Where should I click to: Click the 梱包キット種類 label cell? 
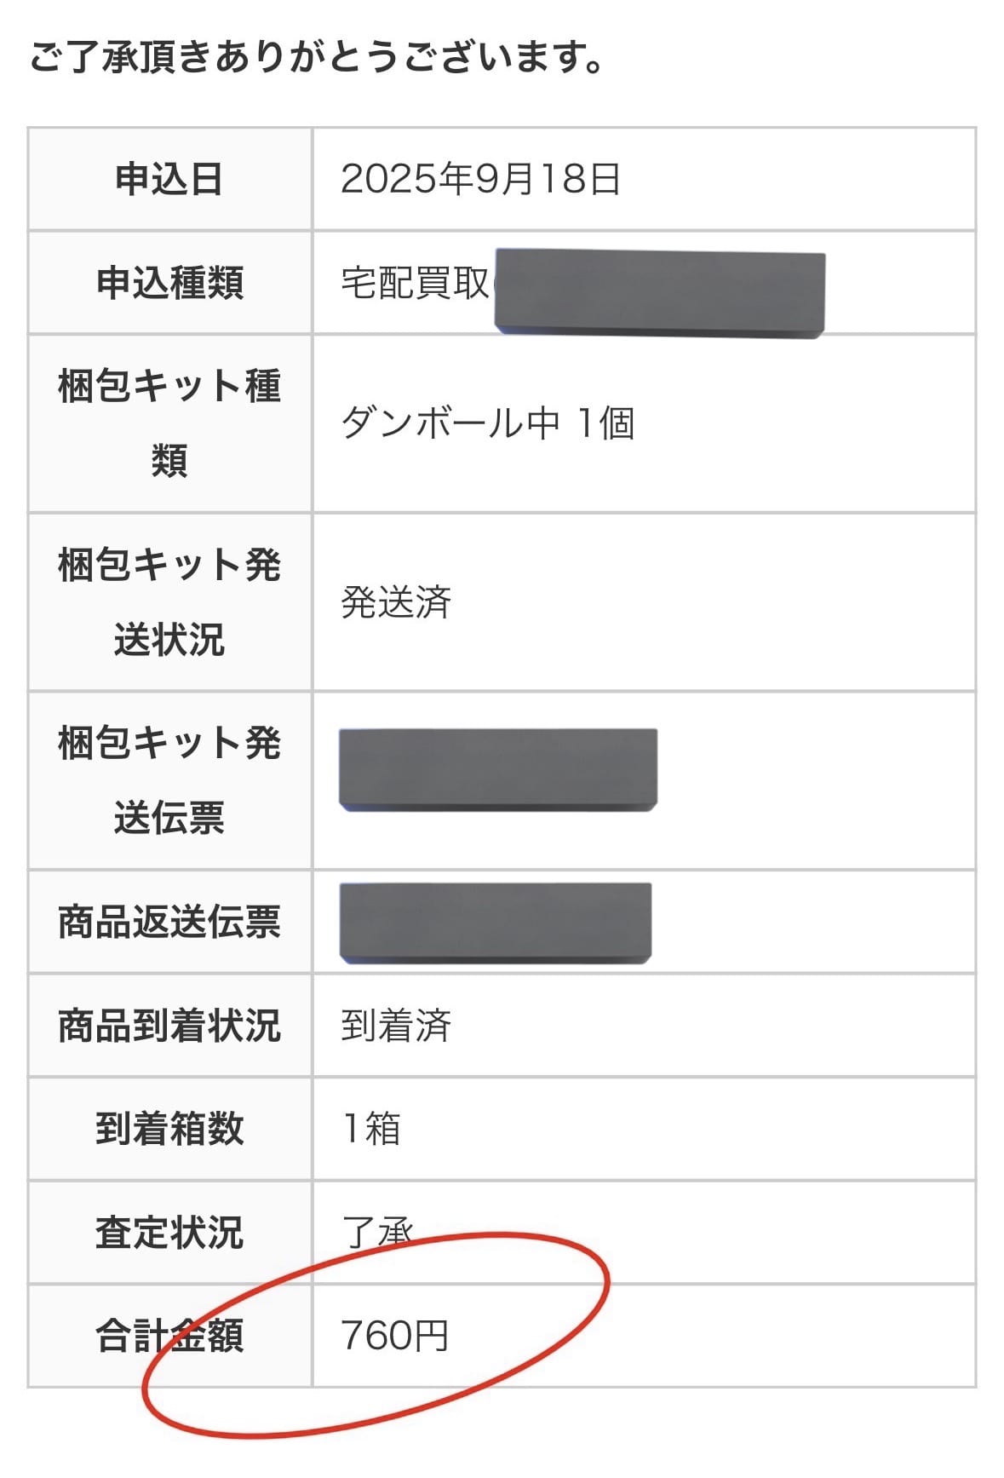(169, 423)
